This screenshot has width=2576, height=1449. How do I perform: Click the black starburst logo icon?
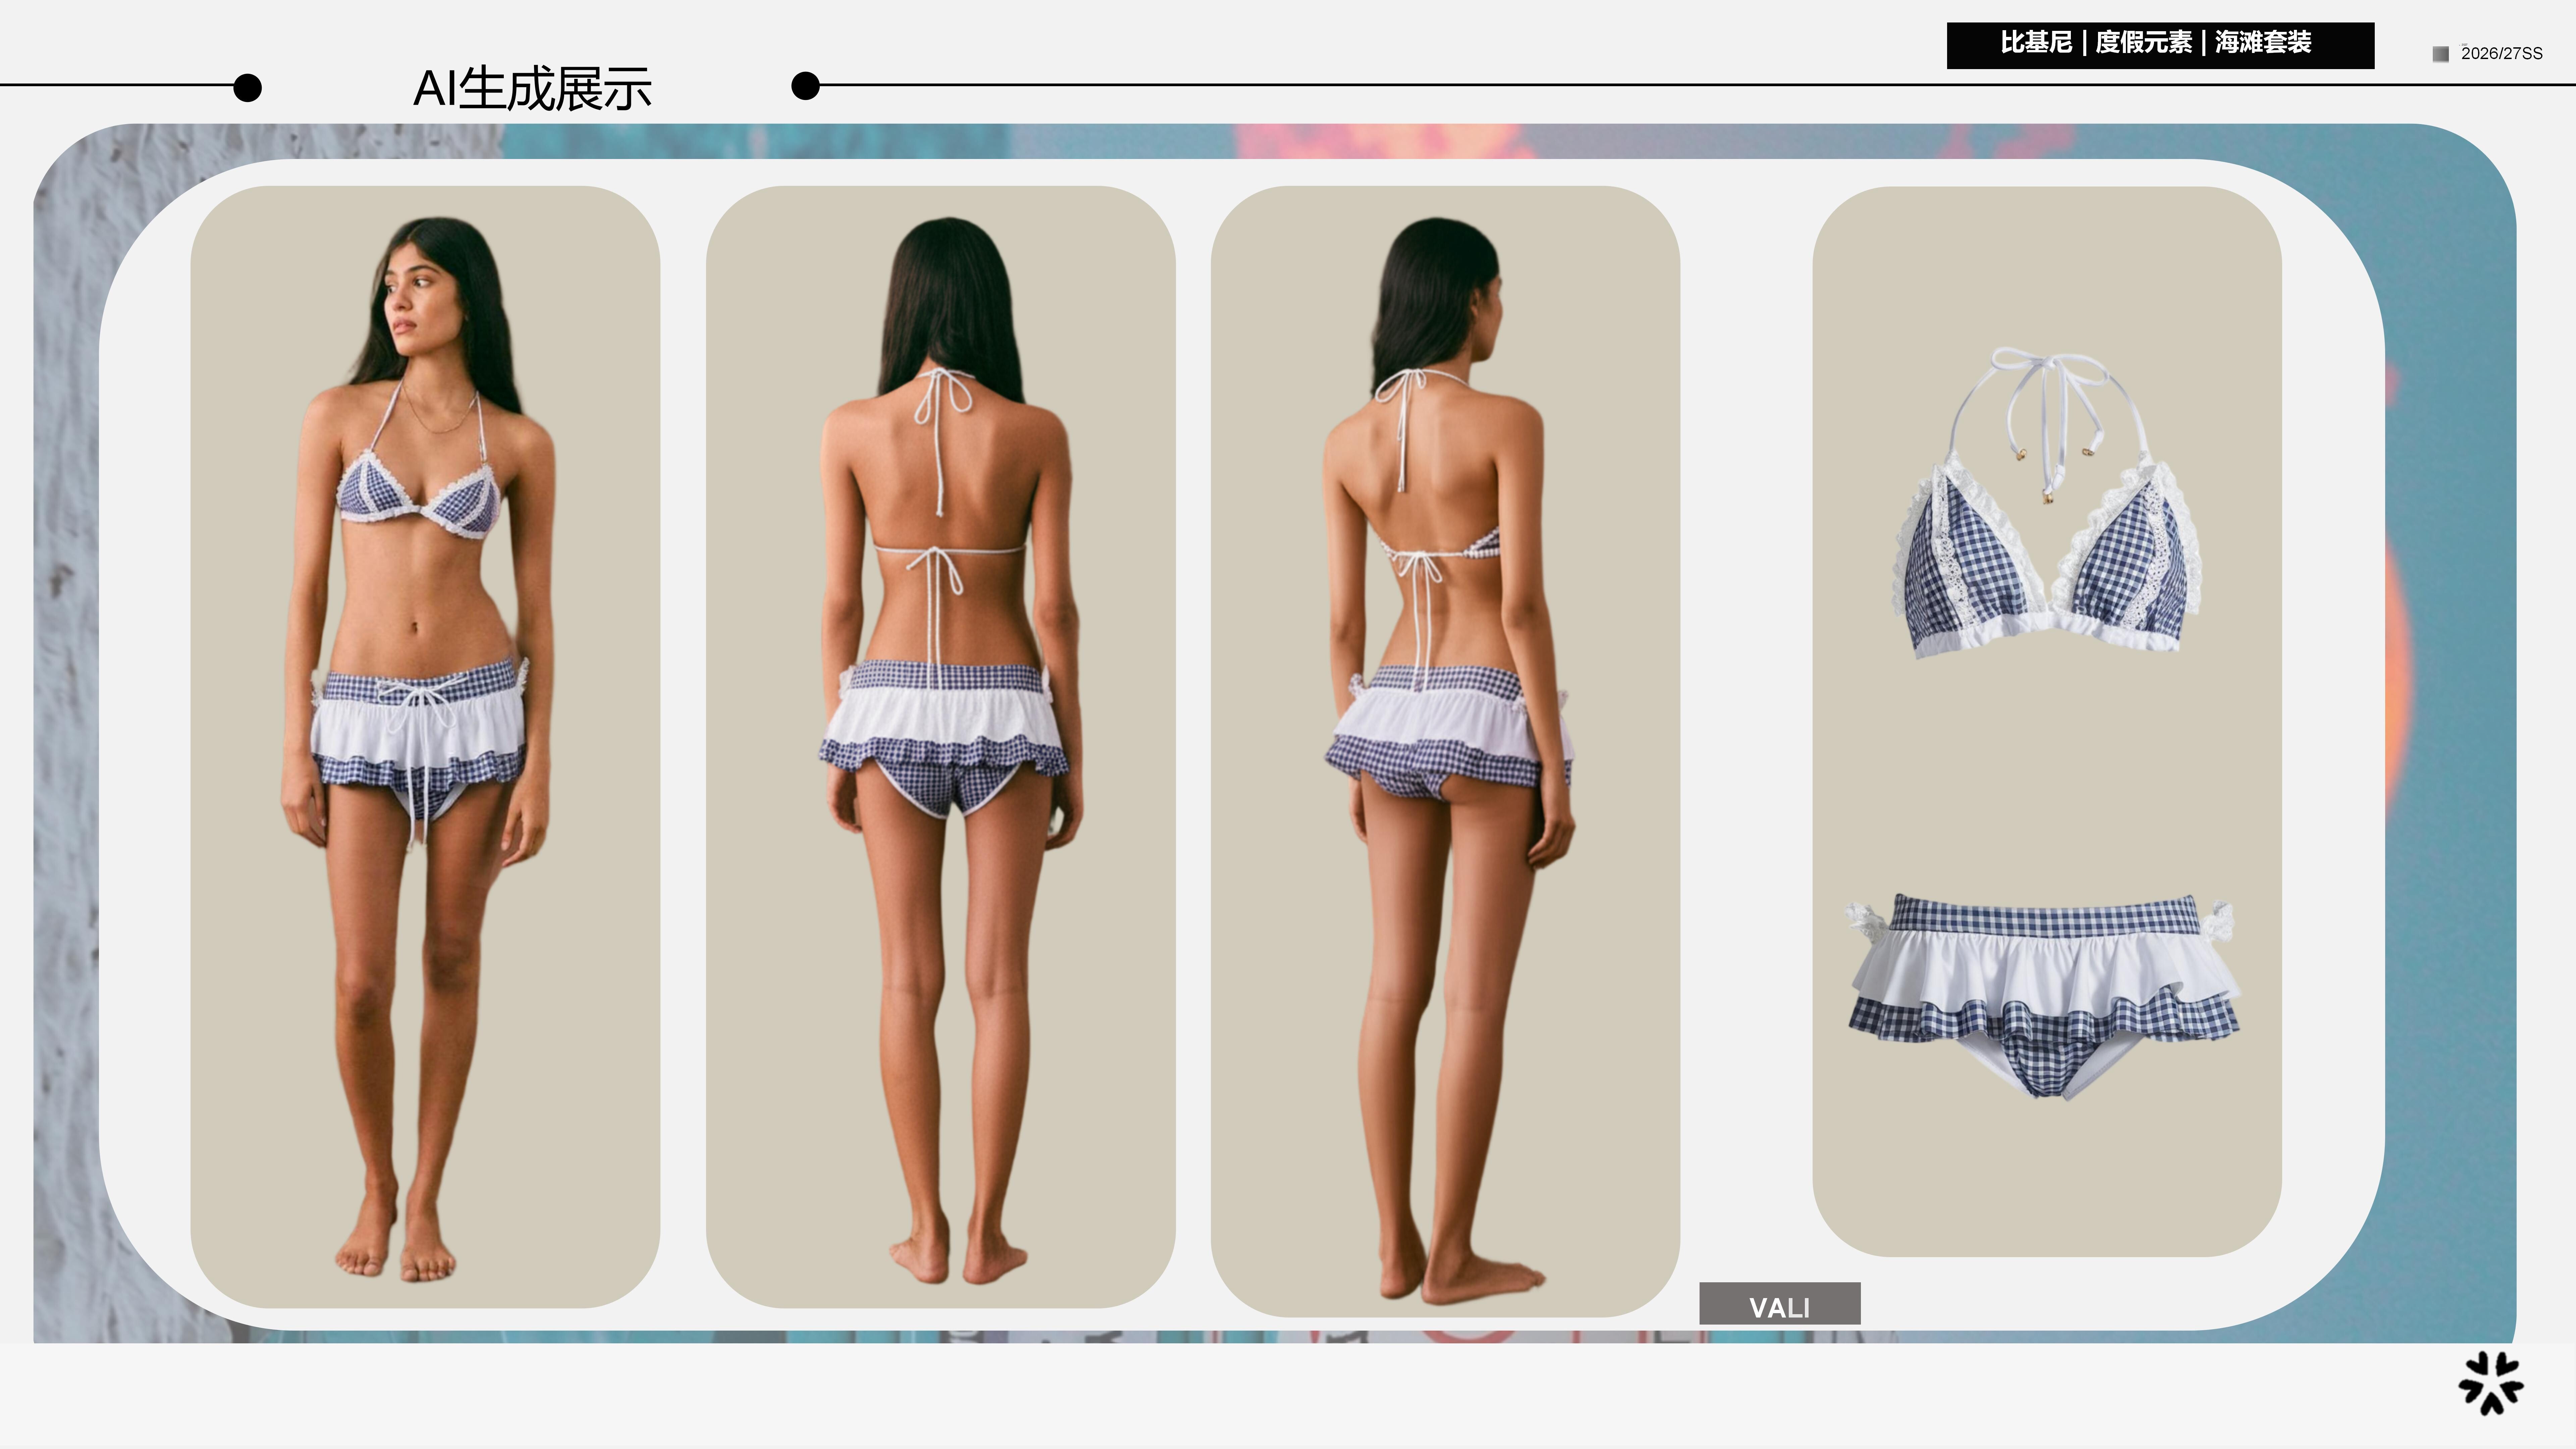coord(2491,1383)
